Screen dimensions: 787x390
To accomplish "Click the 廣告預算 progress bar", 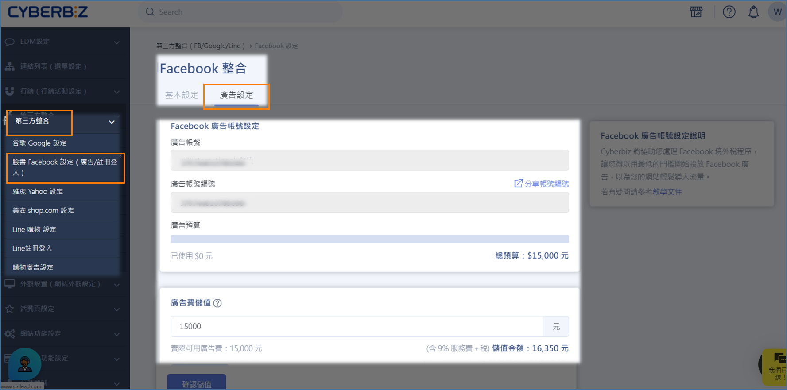I will point(370,239).
